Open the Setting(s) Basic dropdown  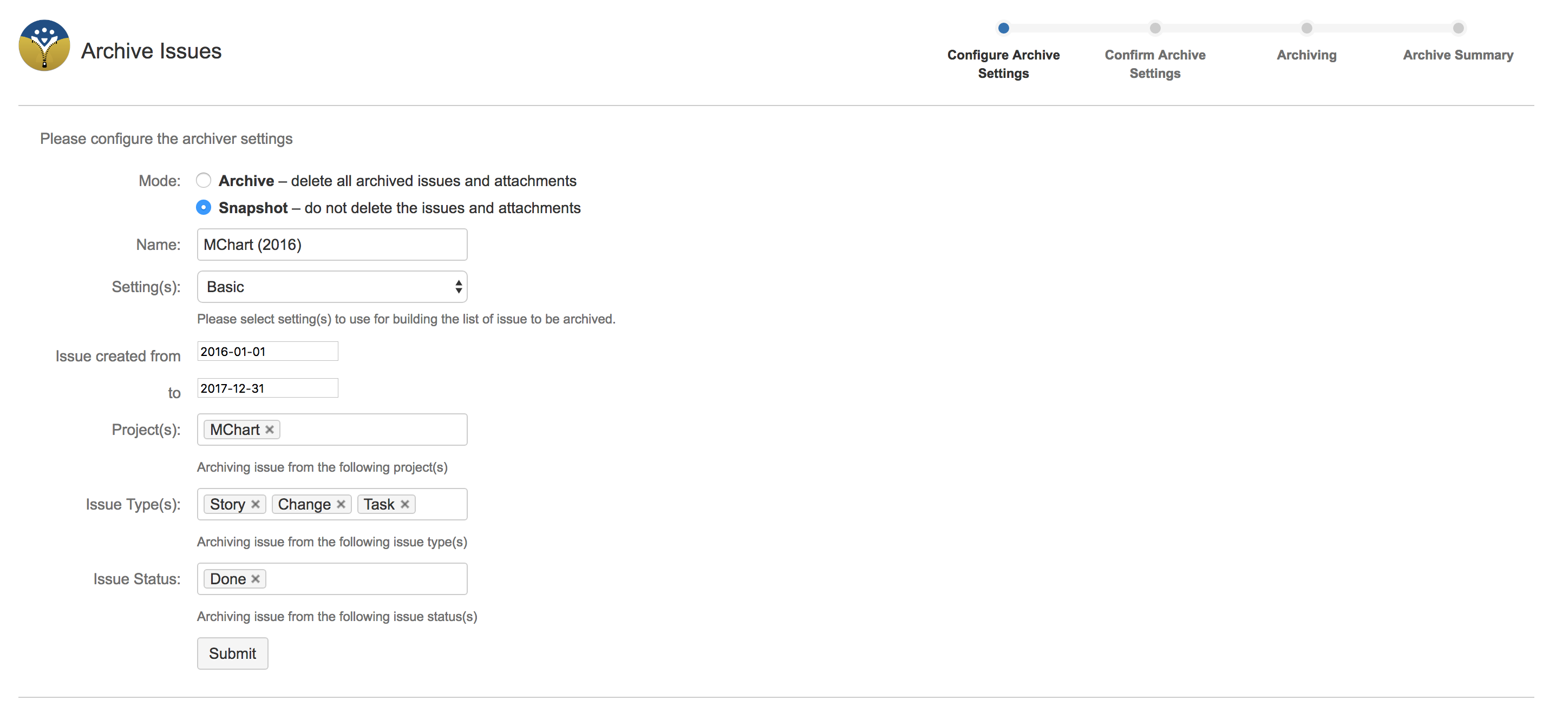coord(332,287)
